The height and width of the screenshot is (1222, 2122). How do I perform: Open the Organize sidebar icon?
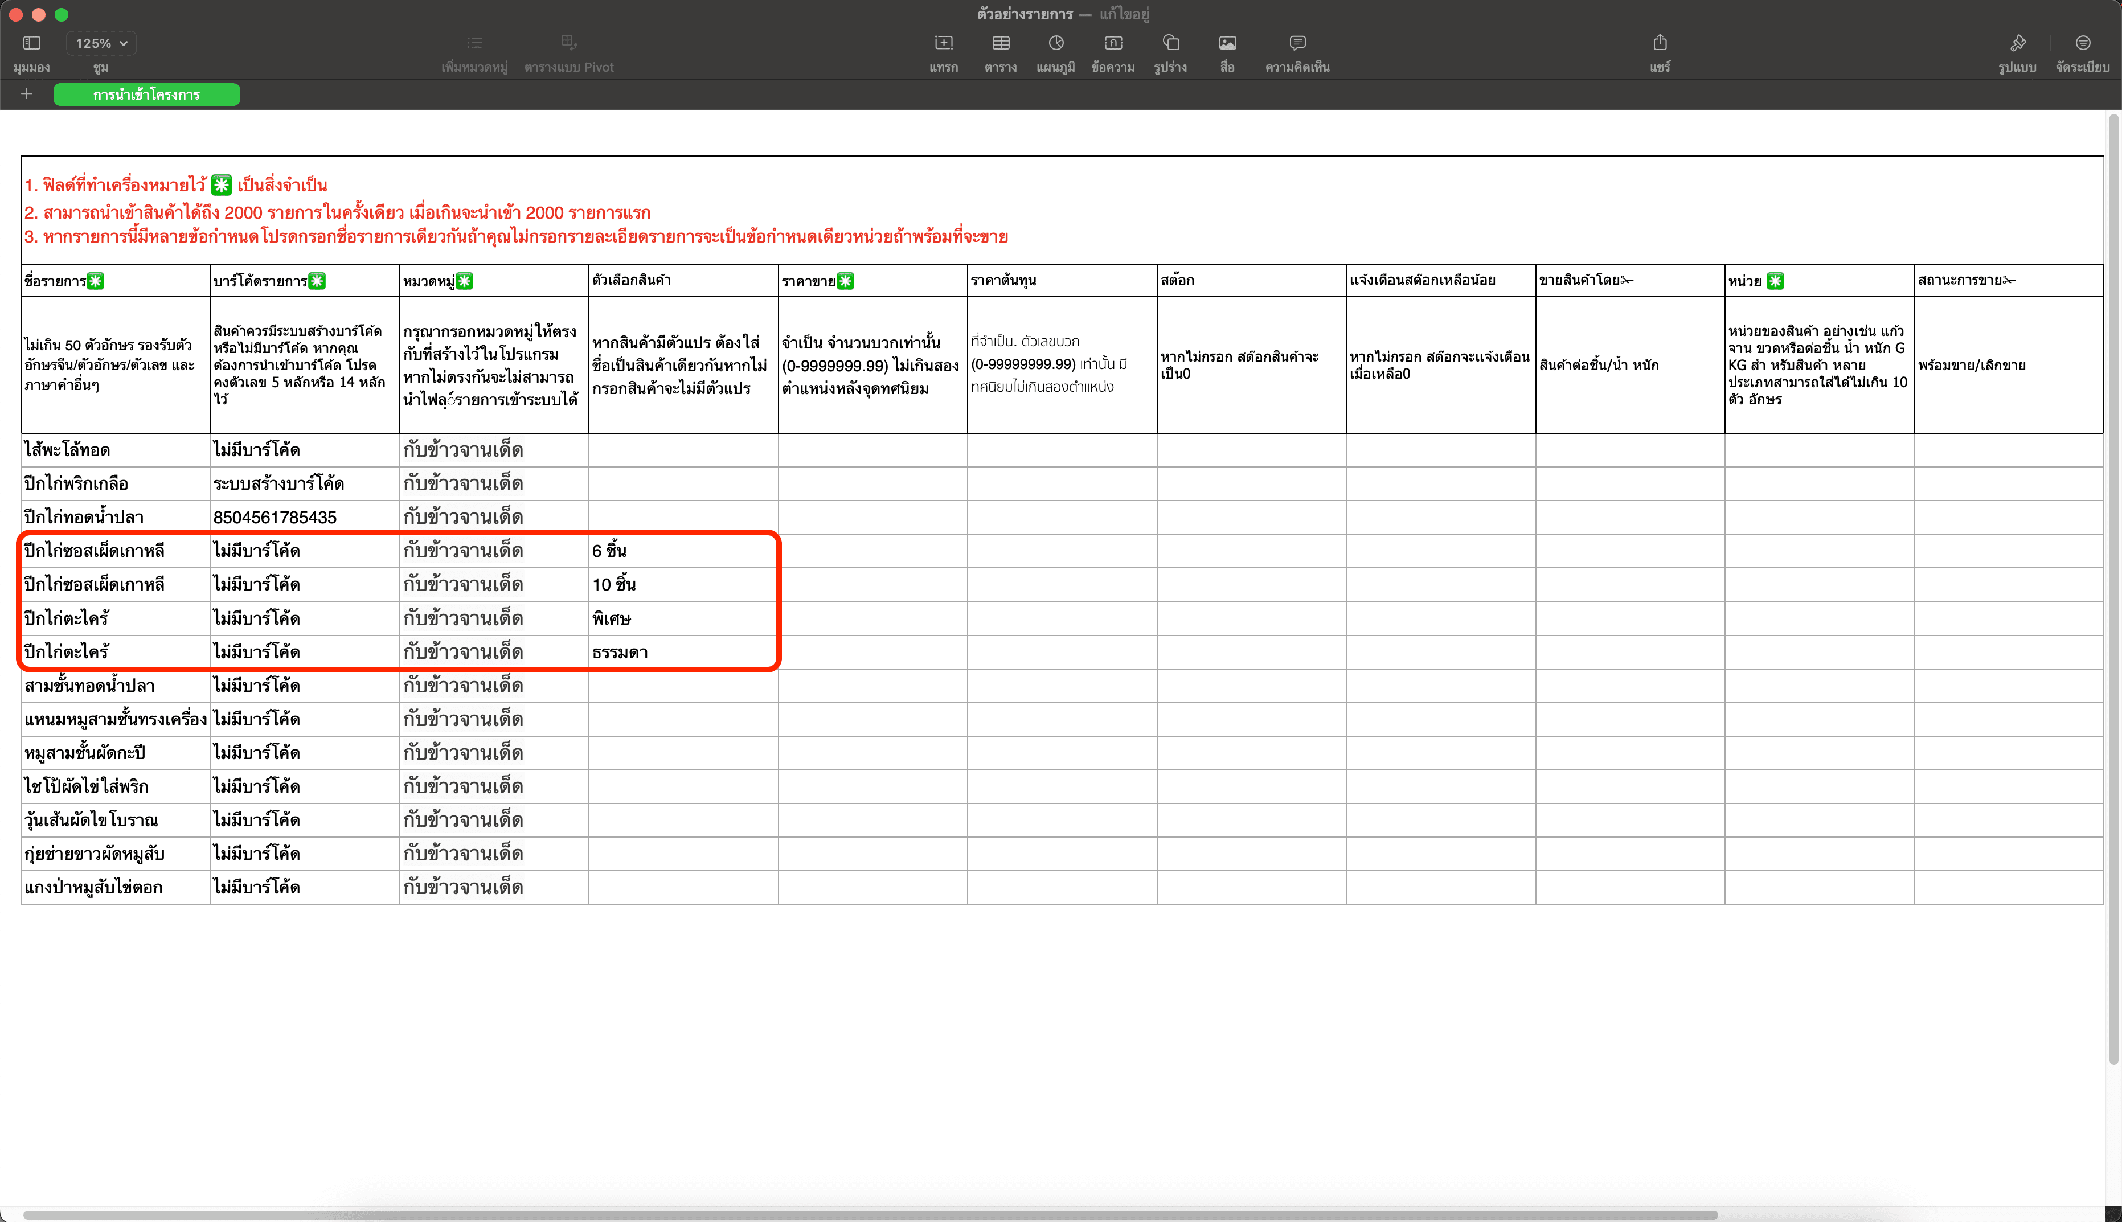[x=2083, y=43]
